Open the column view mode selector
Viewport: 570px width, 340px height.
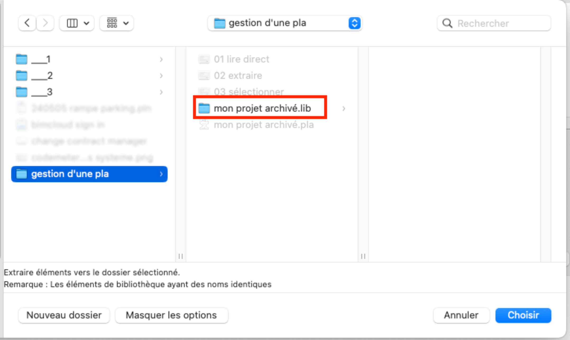[77, 23]
